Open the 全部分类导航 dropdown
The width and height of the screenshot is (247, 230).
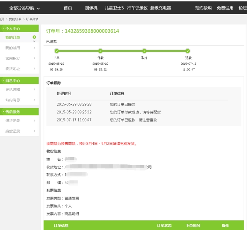click(24, 8)
